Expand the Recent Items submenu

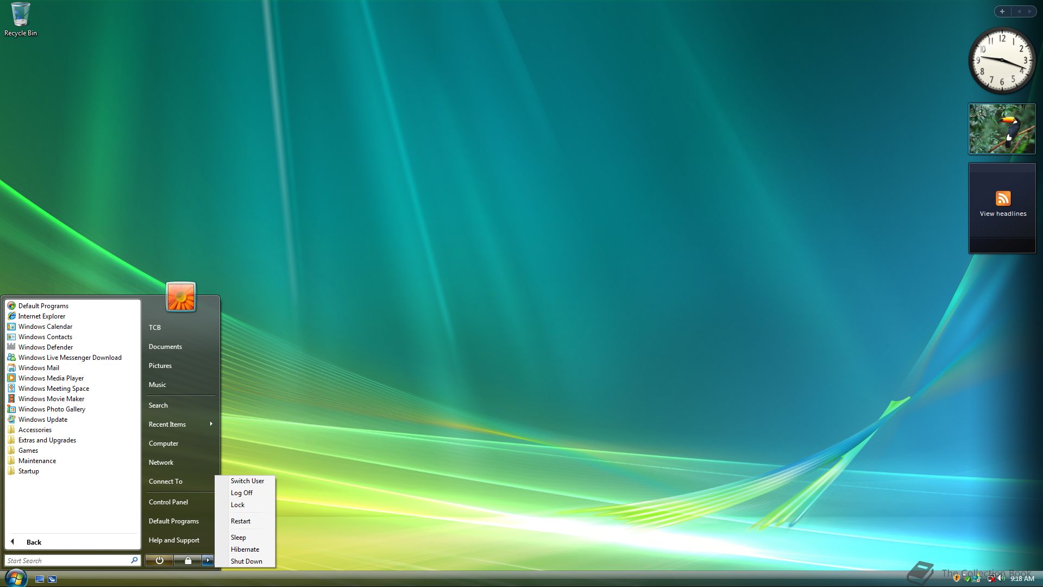pyautogui.click(x=181, y=424)
